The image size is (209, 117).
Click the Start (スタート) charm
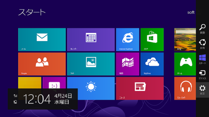(202, 60)
